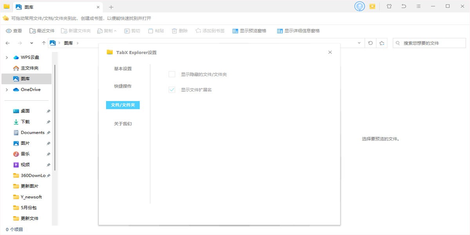This screenshot has height=235, width=470.
Task: Close the TabX Explorer设置 dialog
Action: (330, 52)
